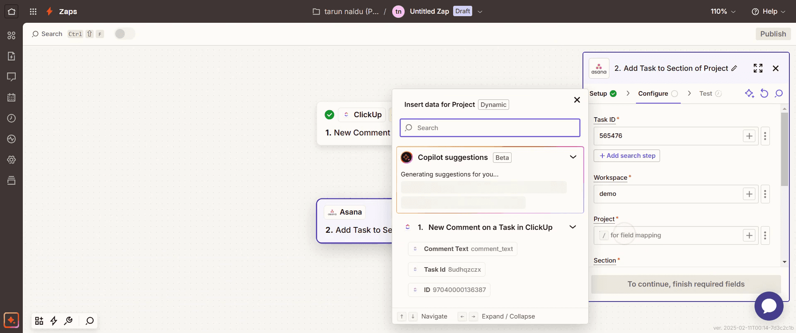Open the Help menu

pyautogui.click(x=769, y=12)
